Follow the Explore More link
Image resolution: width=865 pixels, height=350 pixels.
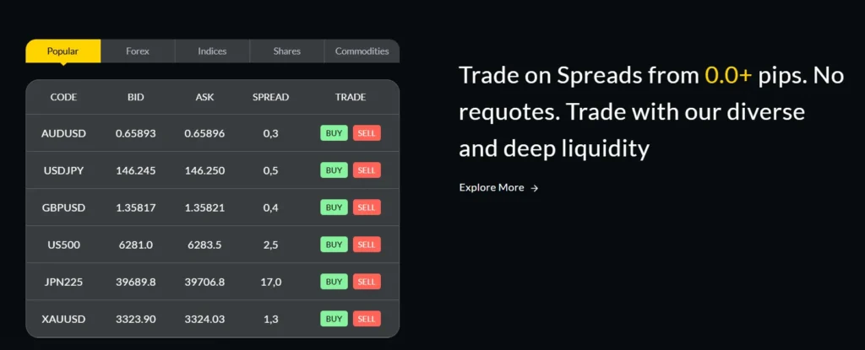pos(492,187)
